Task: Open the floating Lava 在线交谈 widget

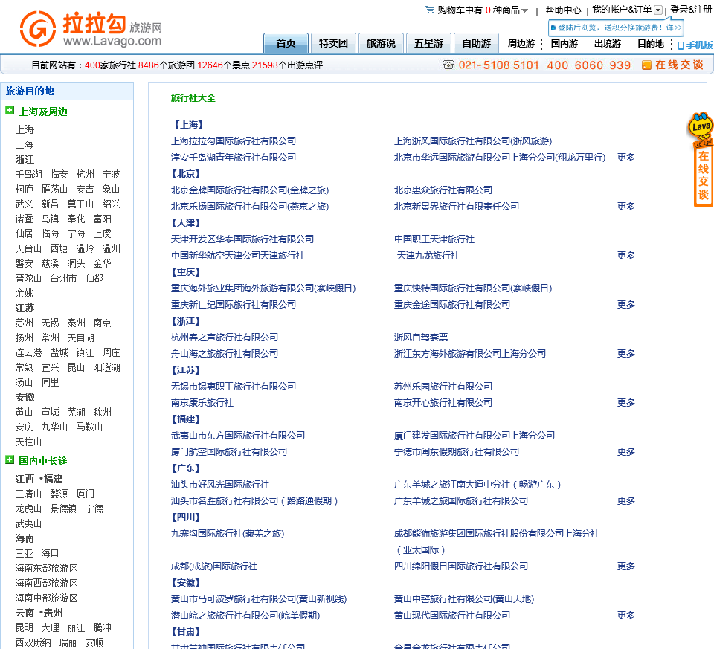Action: pos(701,159)
